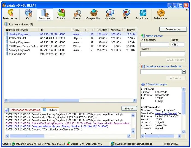This screenshot has height=148, width=191.
Task: Open the www.StormSex.net description link
Action: click(166, 113)
